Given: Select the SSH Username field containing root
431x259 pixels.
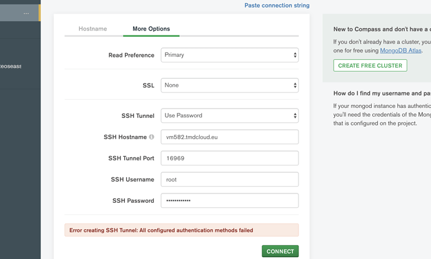Looking at the screenshot, I should pyautogui.click(x=229, y=180).
